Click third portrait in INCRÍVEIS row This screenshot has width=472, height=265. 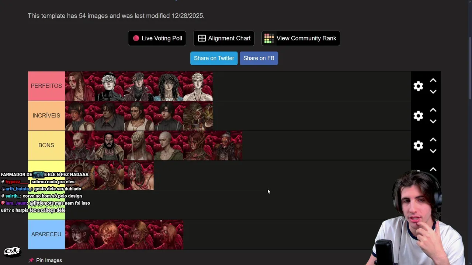139,116
